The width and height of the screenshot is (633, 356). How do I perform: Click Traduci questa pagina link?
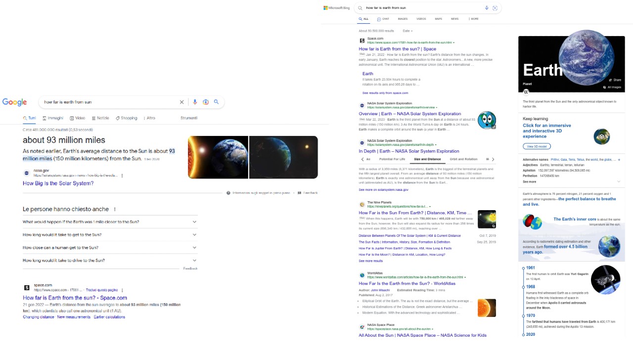101,290
